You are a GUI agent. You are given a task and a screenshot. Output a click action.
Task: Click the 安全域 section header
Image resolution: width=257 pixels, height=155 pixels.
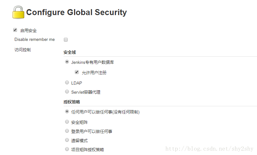(70, 53)
